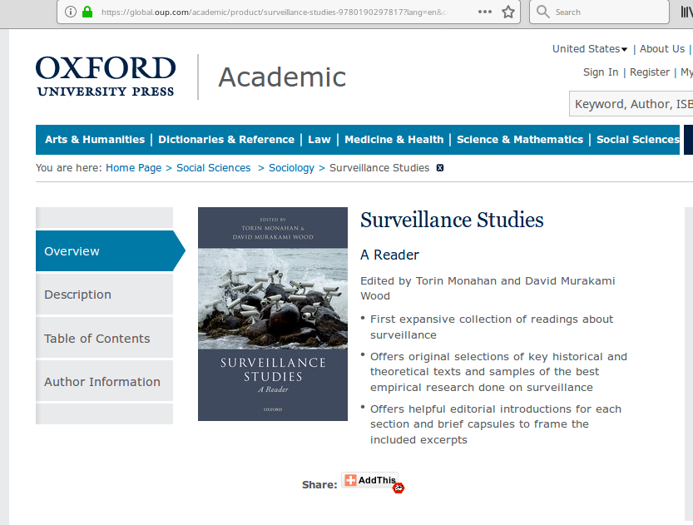Click the Social Sciences breadcrumb link
Image resolution: width=693 pixels, height=525 pixels.
pos(214,168)
